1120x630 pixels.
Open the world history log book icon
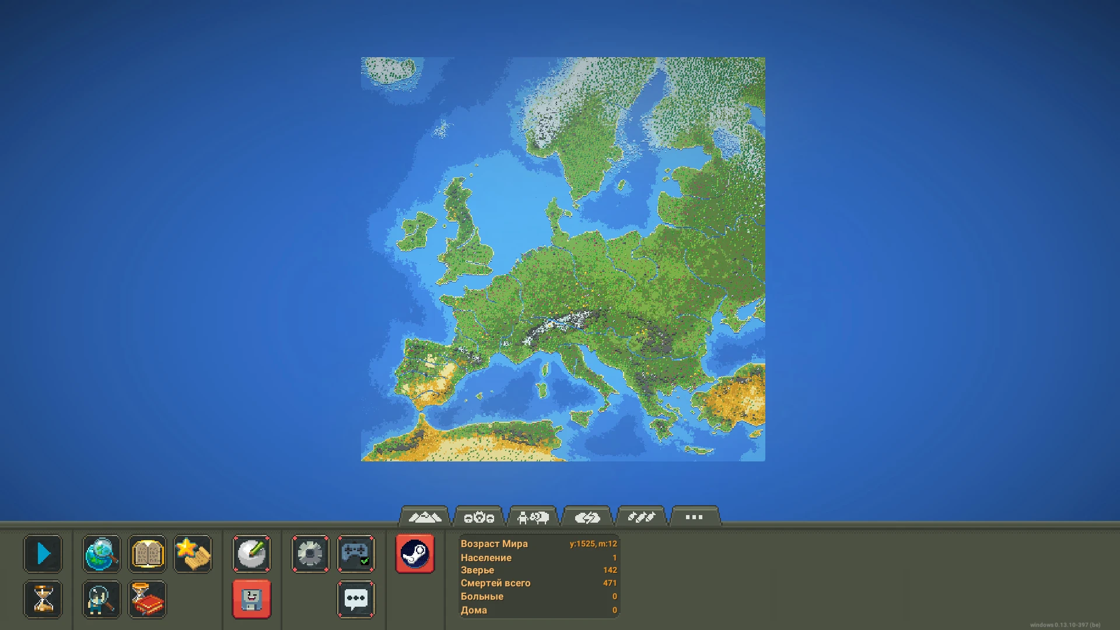[x=146, y=598]
